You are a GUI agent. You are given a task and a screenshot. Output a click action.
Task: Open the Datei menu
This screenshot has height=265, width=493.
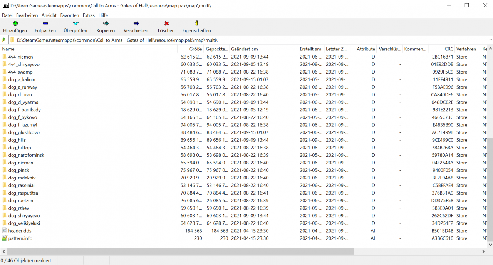(7, 15)
